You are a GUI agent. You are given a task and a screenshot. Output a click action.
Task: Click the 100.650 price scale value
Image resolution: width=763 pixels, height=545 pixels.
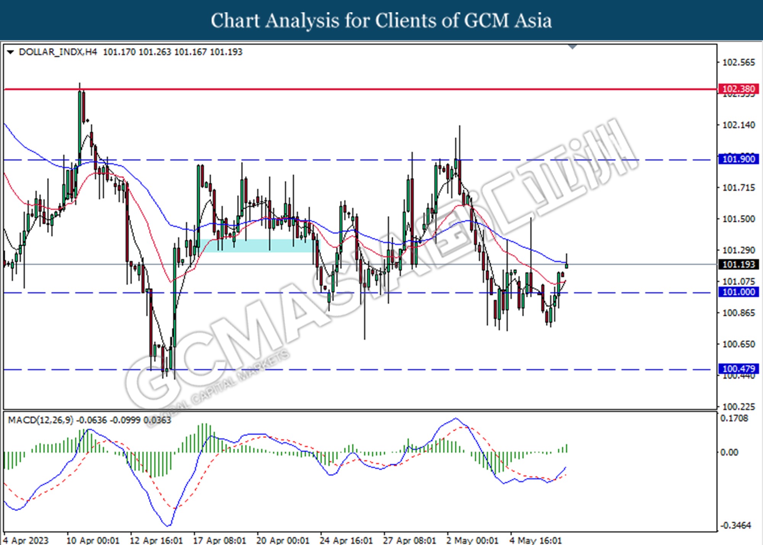[x=739, y=344]
